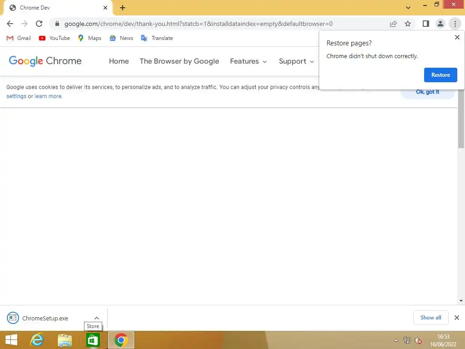
Task: Open the tab search chevron
Action: tap(408, 8)
